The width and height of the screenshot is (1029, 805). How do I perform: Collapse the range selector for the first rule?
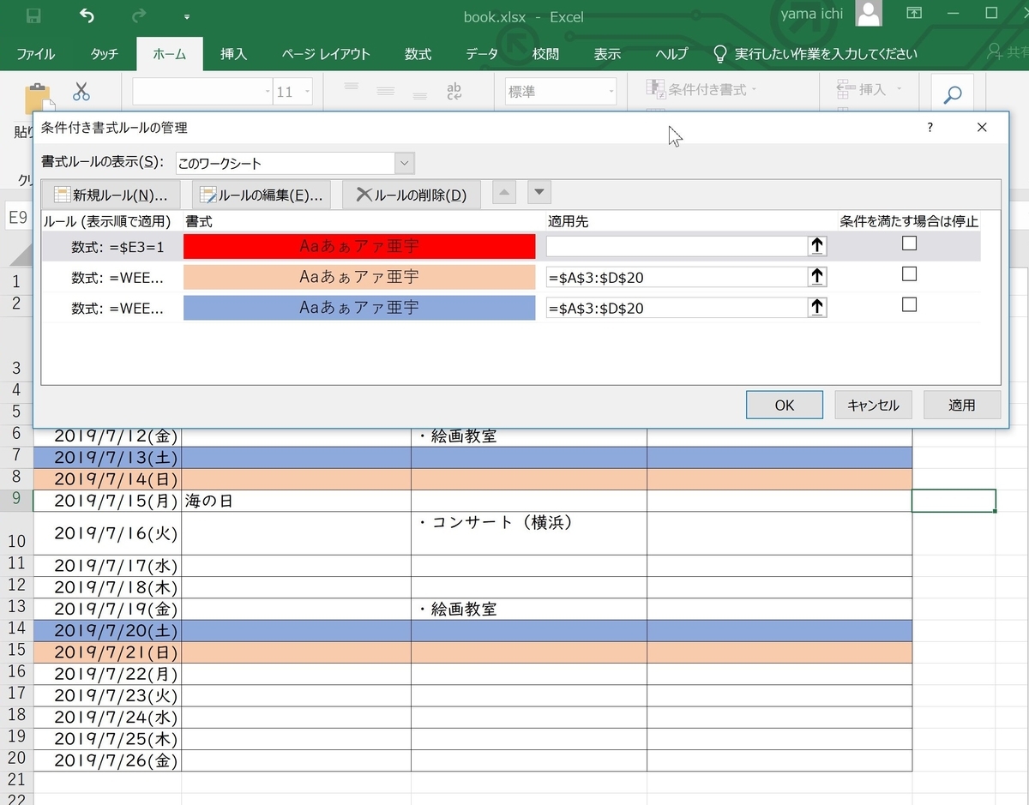pyautogui.click(x=816, y=245)
